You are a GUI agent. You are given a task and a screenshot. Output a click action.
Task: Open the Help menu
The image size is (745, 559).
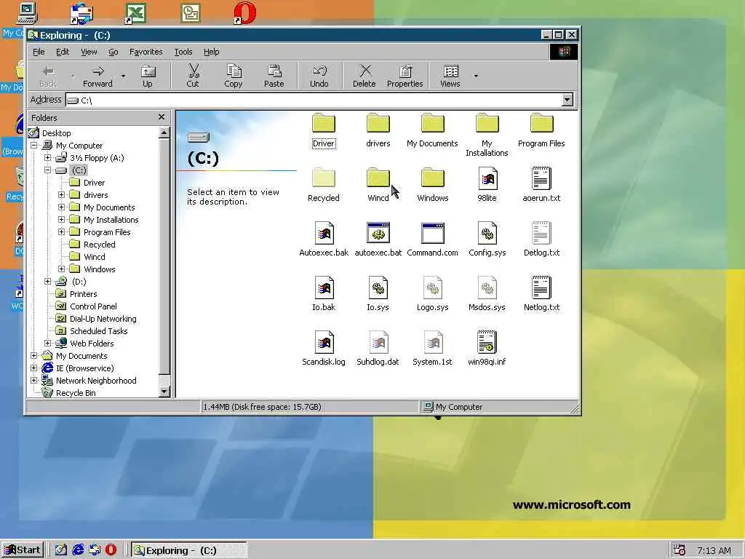point(212,52)
